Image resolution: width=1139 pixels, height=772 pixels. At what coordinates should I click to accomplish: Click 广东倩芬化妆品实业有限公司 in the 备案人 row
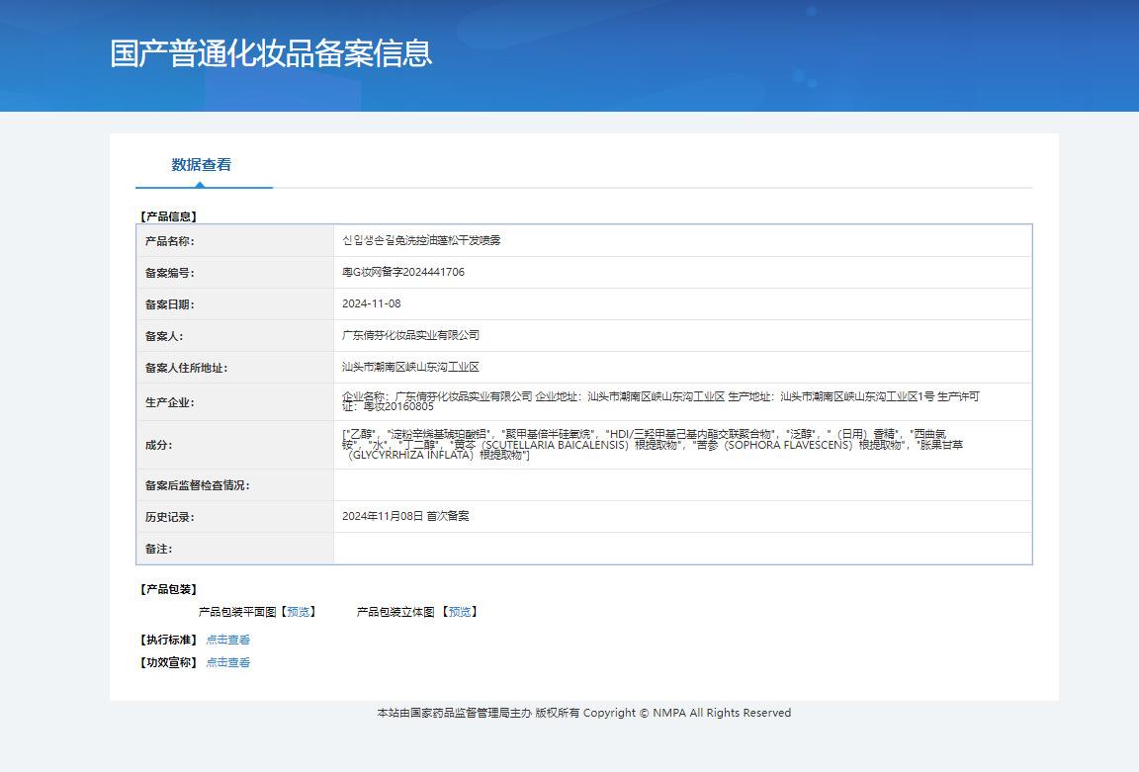[410, 335]
